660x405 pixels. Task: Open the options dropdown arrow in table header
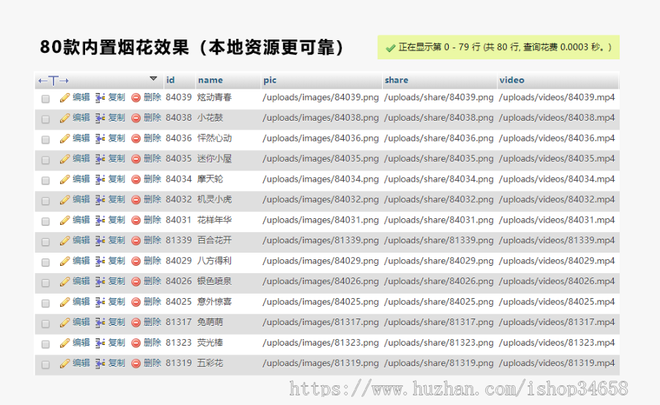153,78
